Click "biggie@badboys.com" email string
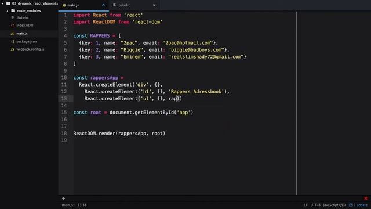This screenshot has height=209, width=371. point(196,50)
